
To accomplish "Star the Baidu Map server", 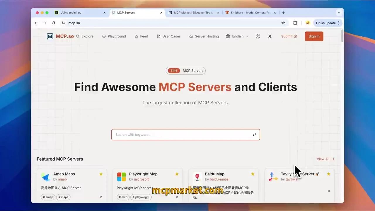I will click(253, 174).
